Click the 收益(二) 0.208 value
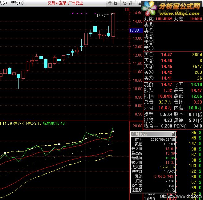Screen dimensions: 203x200 click(167, 126)
